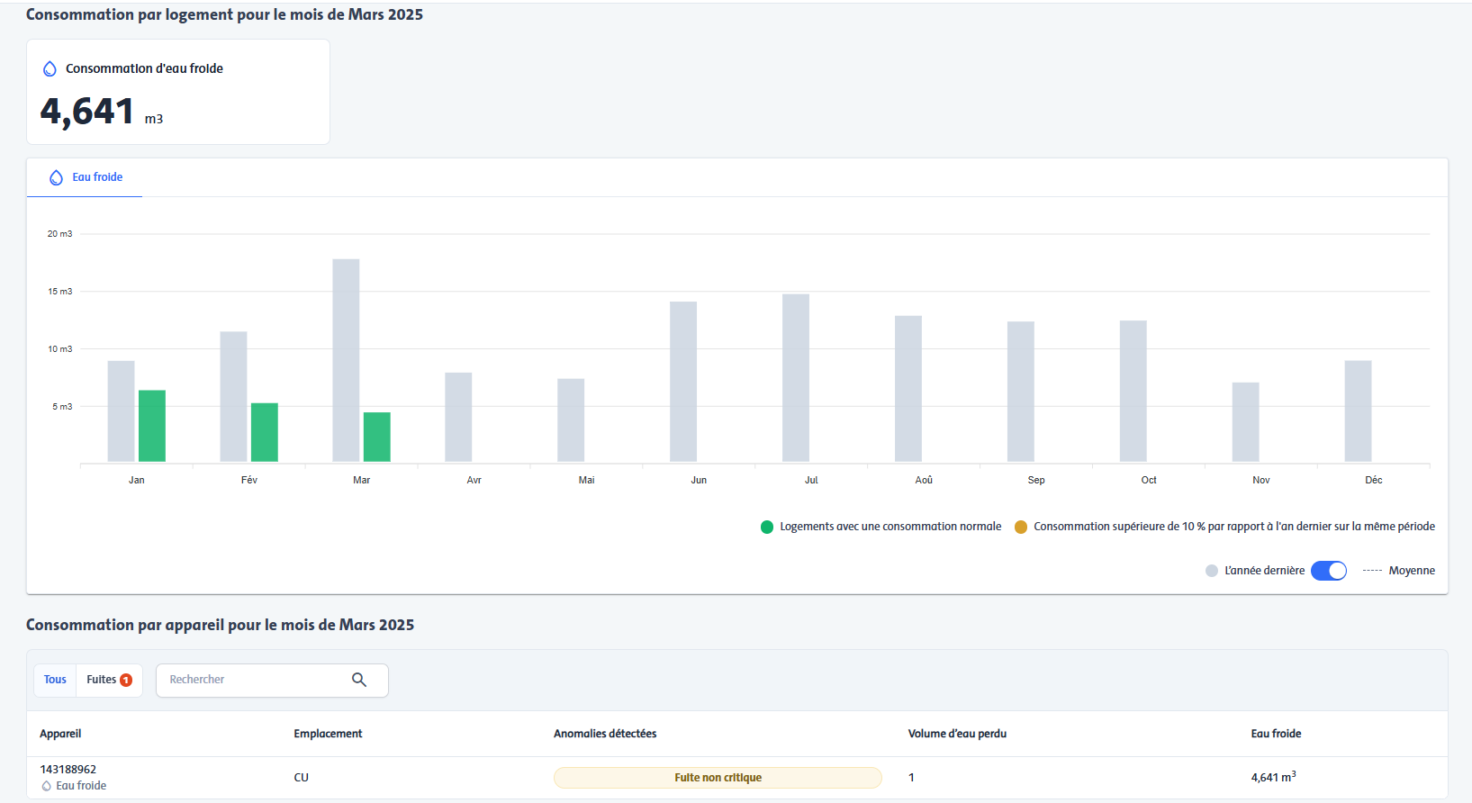This screenshot has width=1472, height=803.
Task: Click the dashed Moyenne legend marker
Action: pyautogui.click(x=1372, y=571)
